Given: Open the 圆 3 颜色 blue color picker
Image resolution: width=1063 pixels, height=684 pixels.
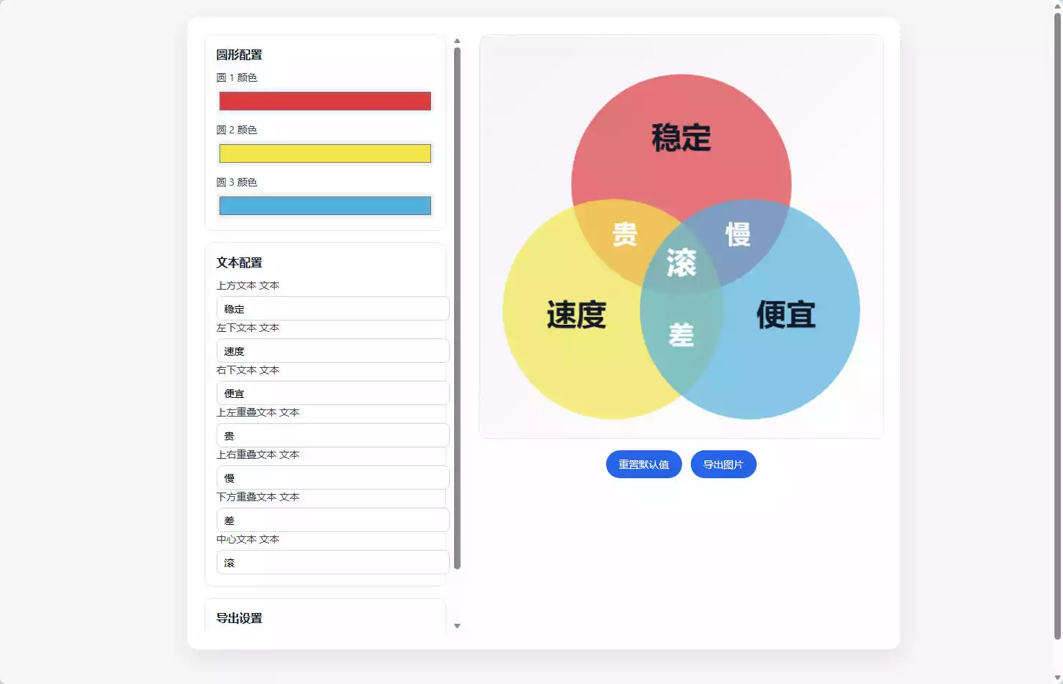Looking at the screenshot, I should tap(325, 206).
